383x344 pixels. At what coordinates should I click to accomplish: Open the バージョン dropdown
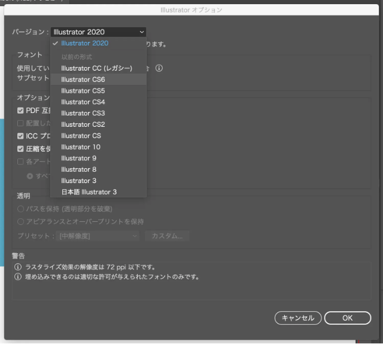[x=98, y=32]
